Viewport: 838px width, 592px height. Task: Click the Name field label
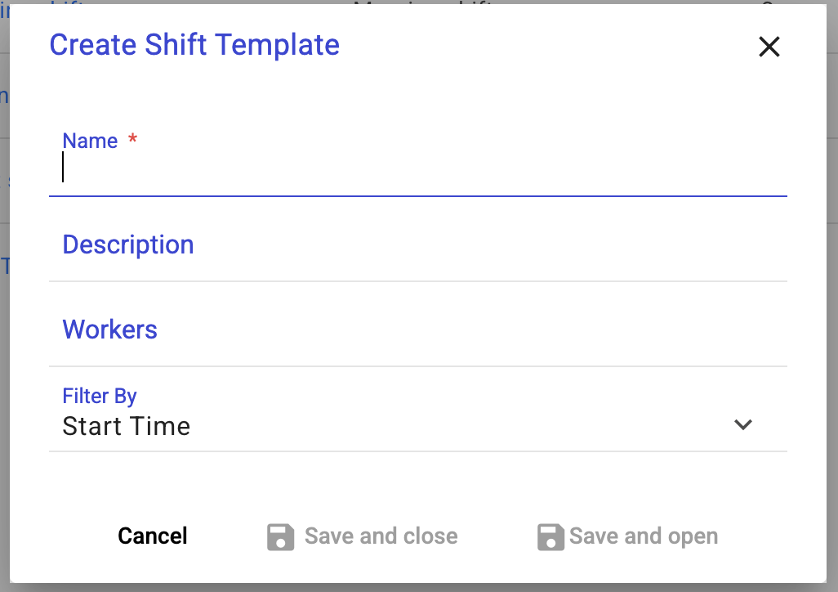(x=90, y=141)
